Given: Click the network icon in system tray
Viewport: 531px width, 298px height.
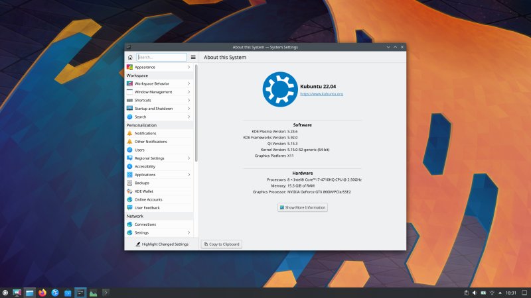Looking at the screenshot, I should (x=491, y=292).
